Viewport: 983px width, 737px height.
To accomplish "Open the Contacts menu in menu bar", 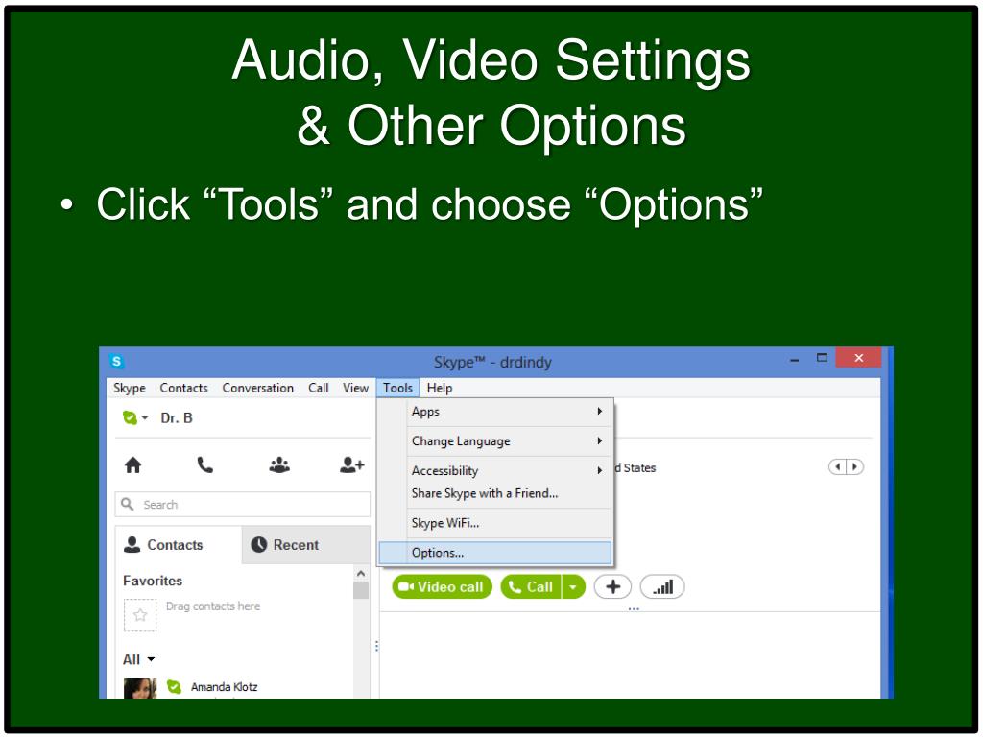I will 183,388.
